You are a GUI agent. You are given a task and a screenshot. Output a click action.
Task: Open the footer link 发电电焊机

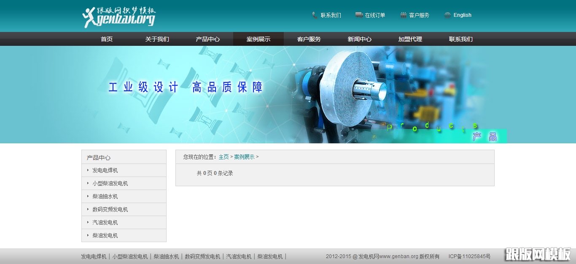(94, 256)
